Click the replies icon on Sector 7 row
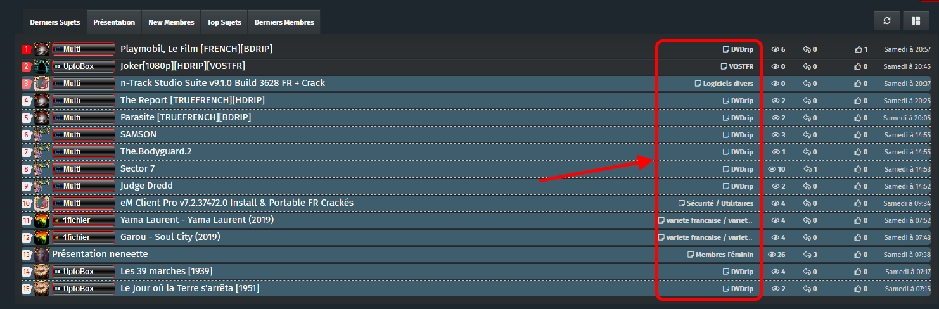 (807, 169)
